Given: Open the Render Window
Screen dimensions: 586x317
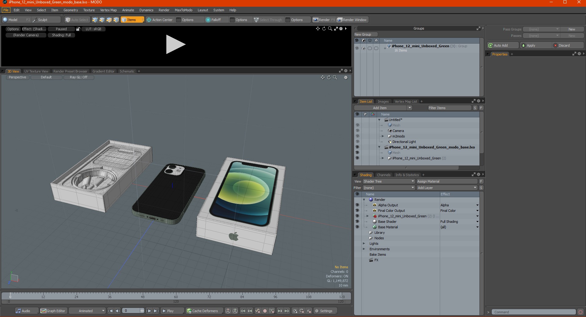Looking at the screenshot, I should pyautogui.click(x=352, y=20).
